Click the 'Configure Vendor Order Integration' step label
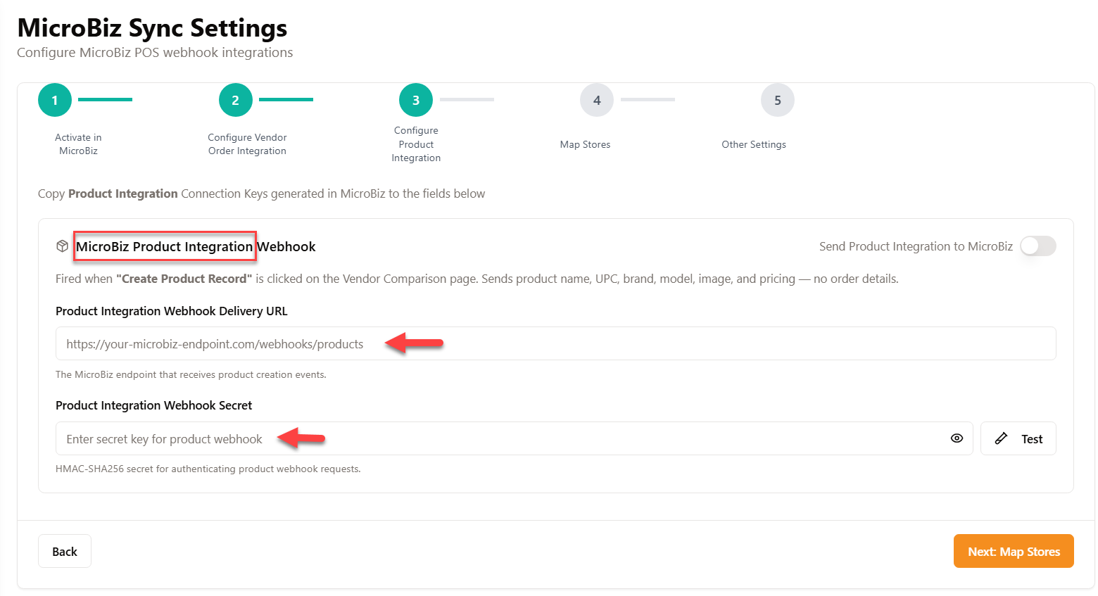 (247, 144)
